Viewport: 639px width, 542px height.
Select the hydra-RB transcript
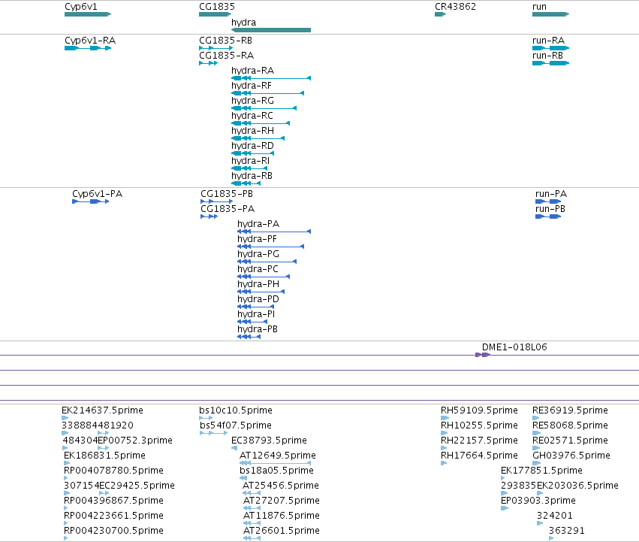[x=246, y=183]
